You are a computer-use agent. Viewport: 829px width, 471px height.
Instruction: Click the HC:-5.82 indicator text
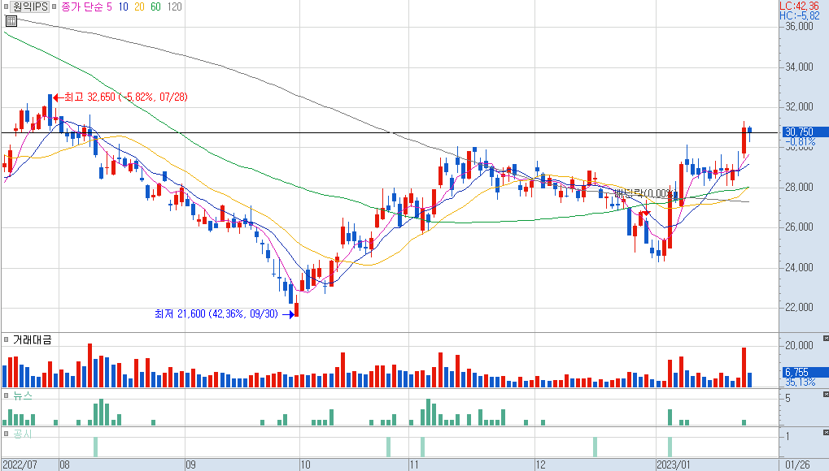click(799, 16)
